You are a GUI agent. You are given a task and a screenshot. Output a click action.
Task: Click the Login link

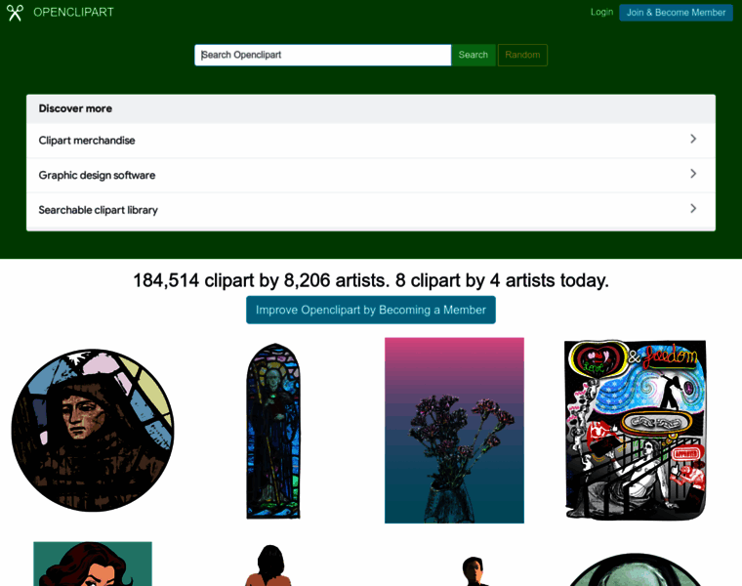tap(601, 13)
